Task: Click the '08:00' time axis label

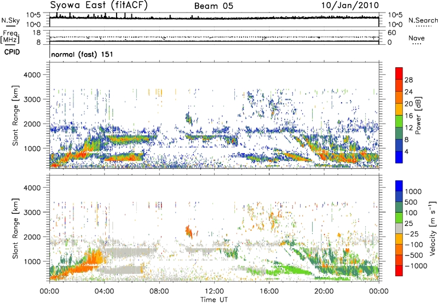Action: tap(159, 292)
